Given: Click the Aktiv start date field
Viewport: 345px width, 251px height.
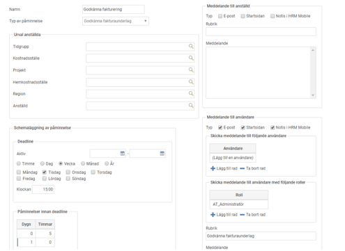Looking at the screenshot, I should [107, 154].
